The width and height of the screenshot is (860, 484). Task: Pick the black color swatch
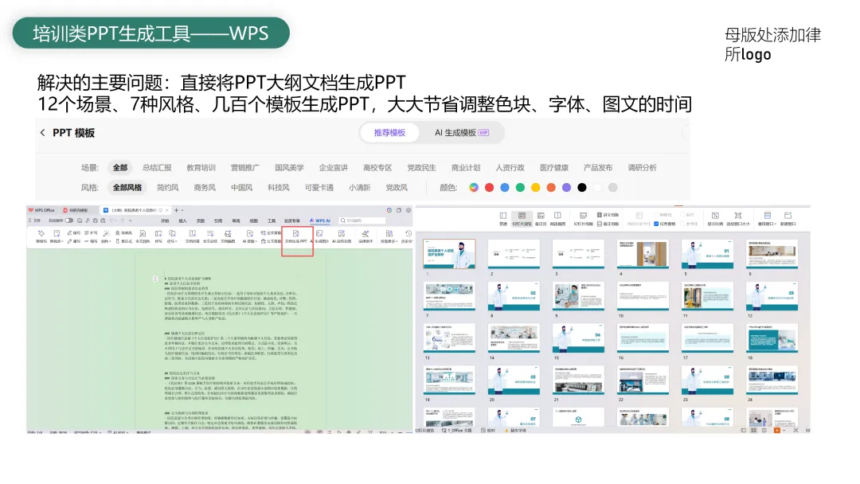coord(582,187)
